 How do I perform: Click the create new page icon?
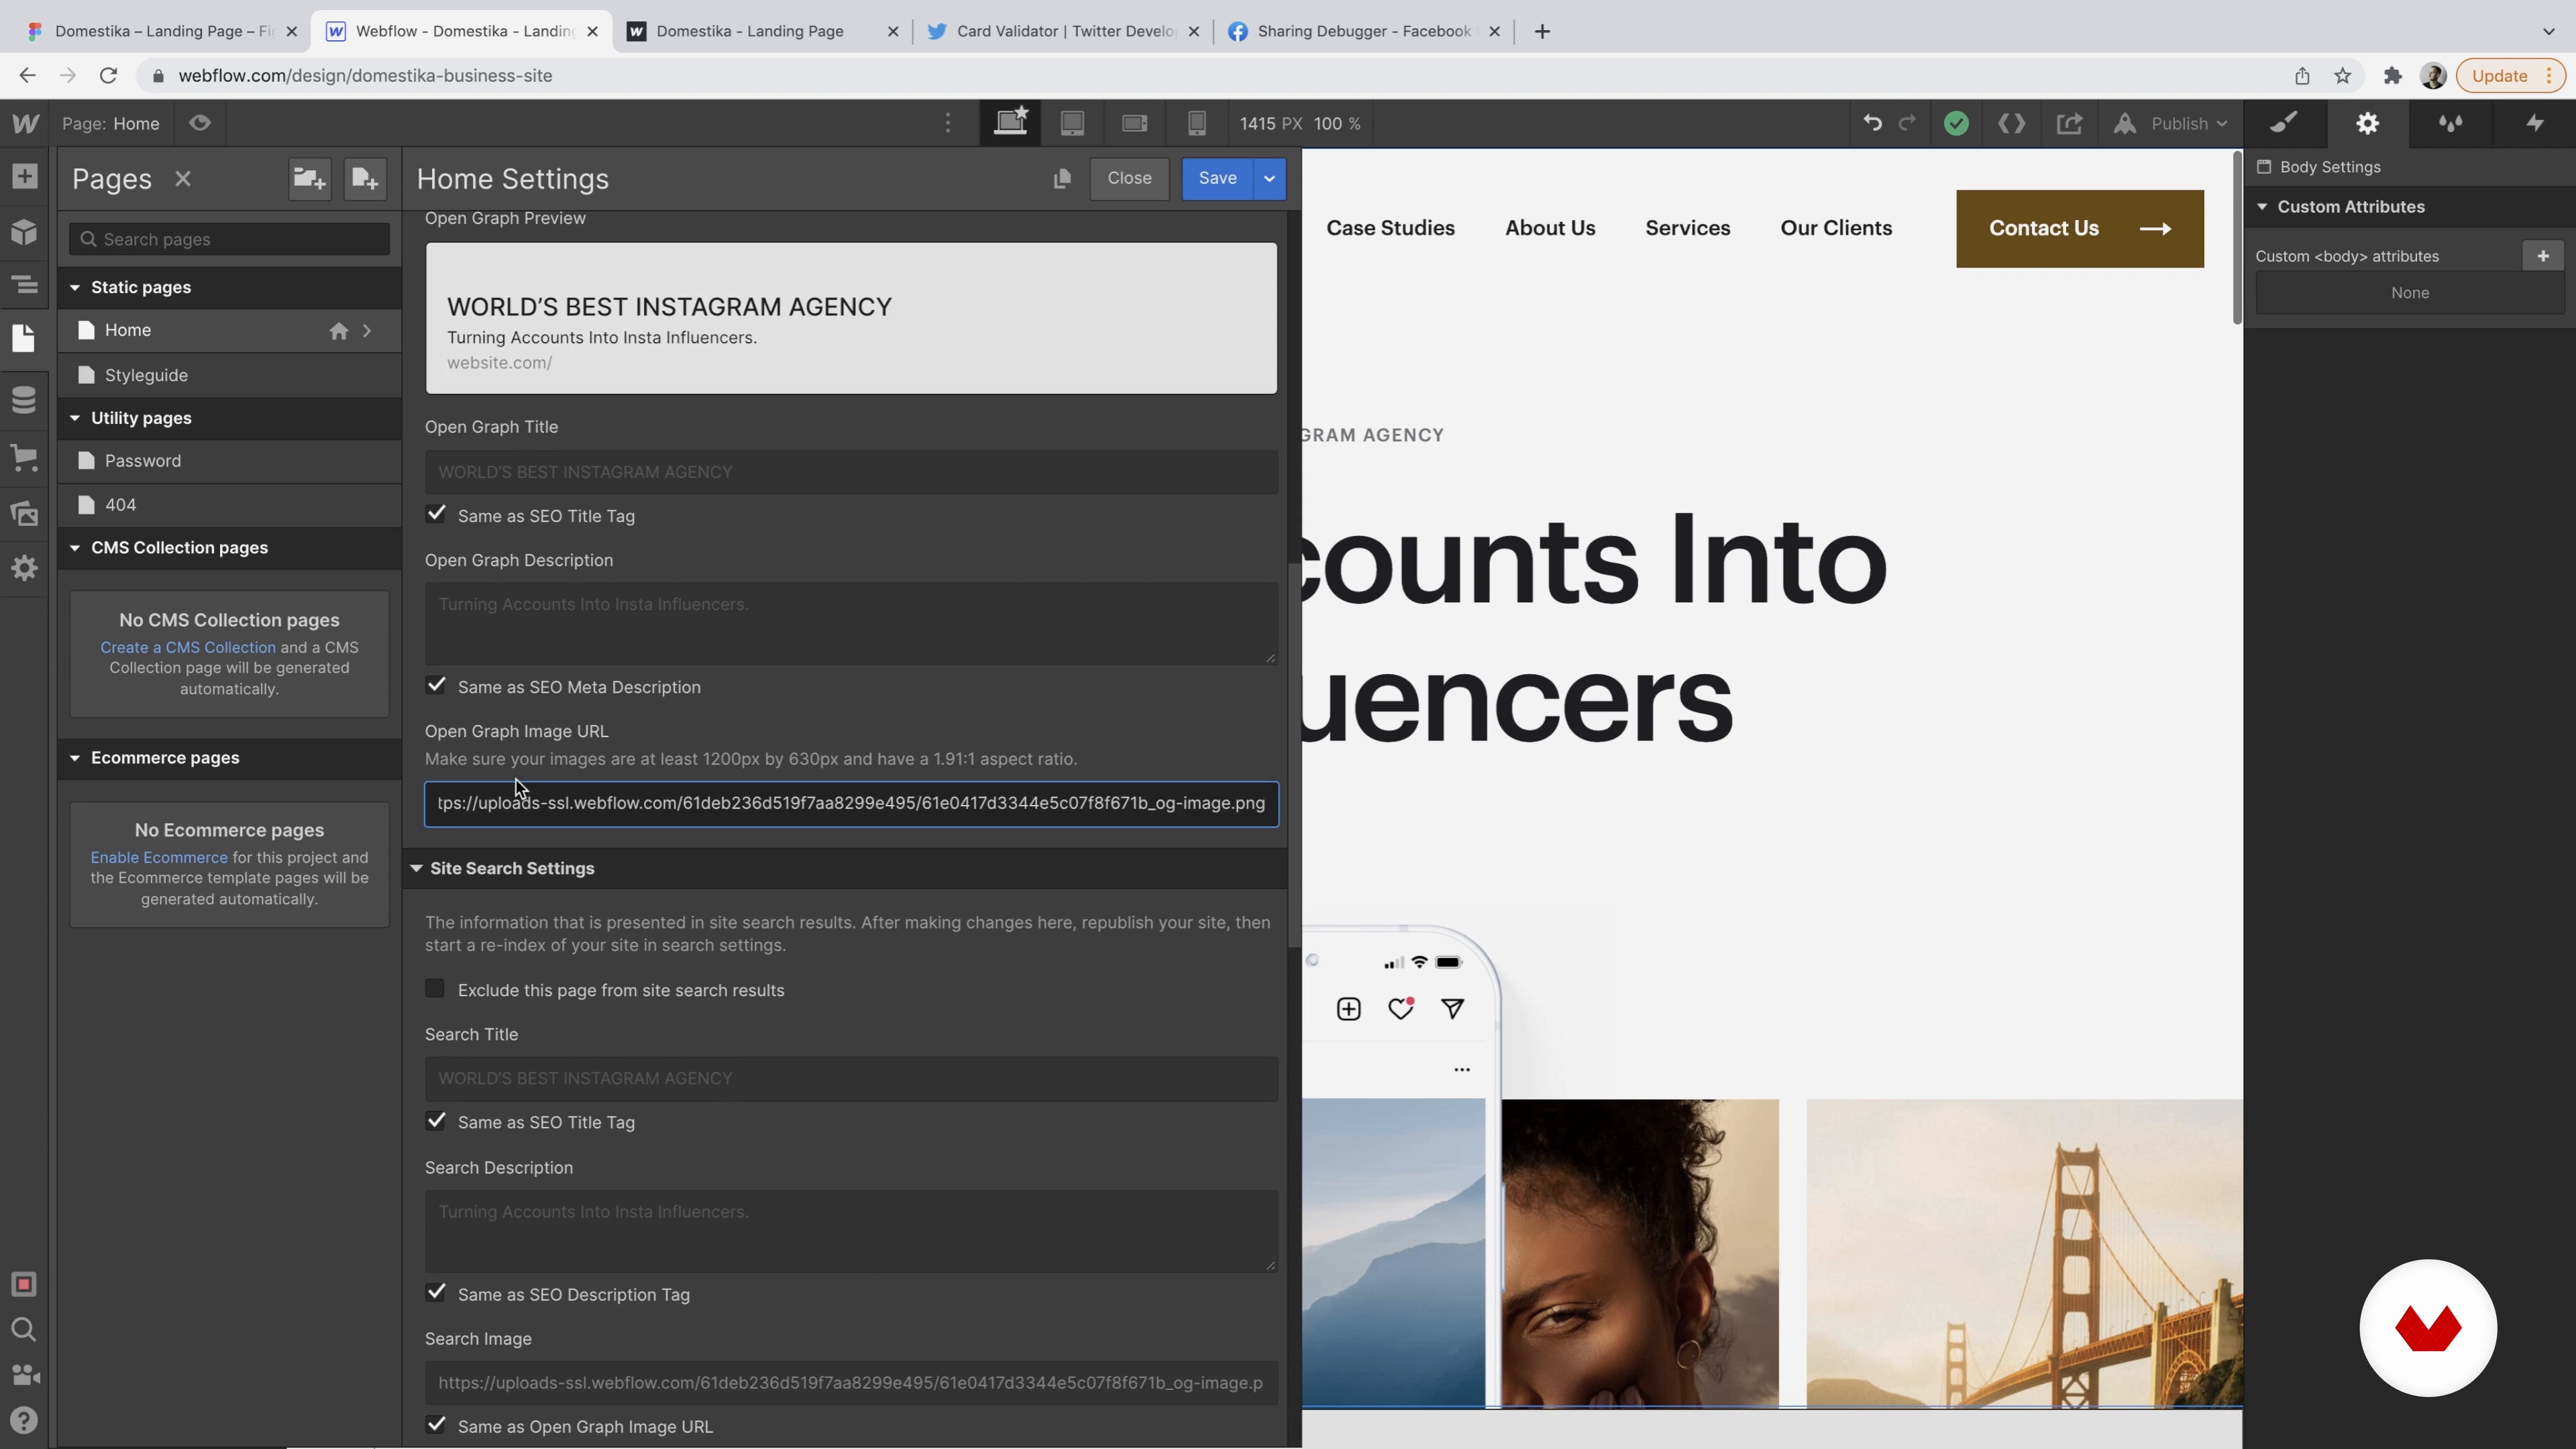(365, 179)
